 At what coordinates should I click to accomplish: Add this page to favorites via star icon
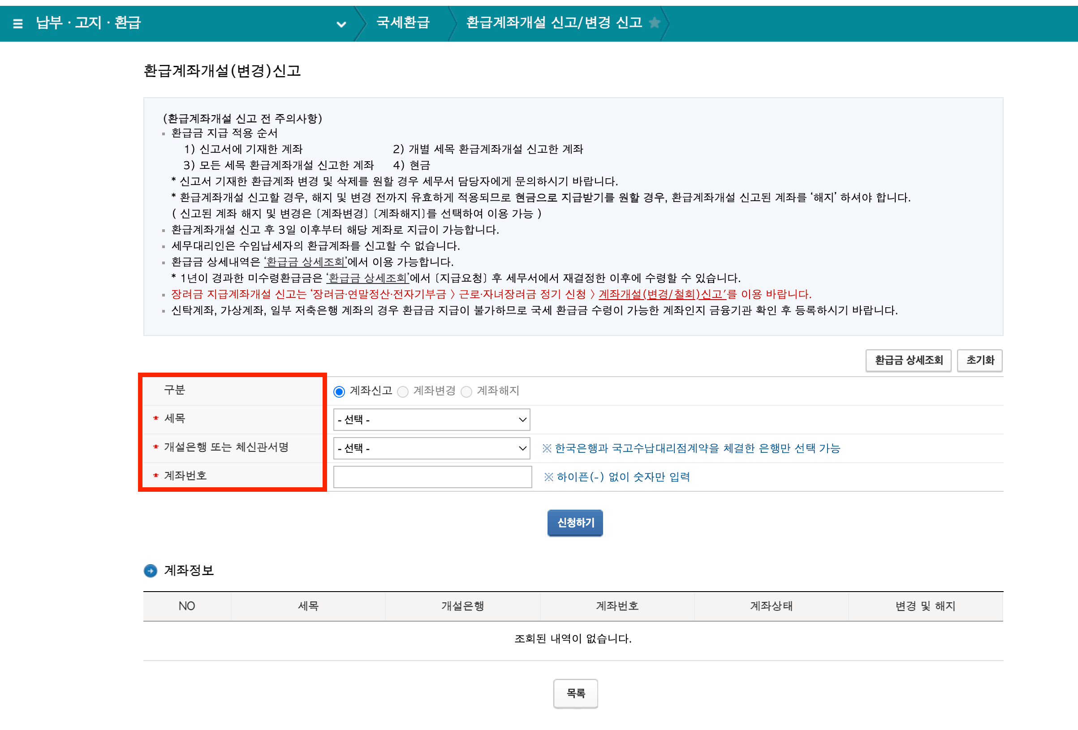click(655, 22)
